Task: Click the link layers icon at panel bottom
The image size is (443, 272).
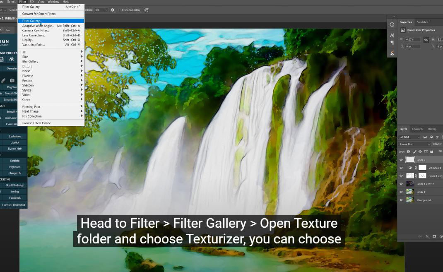Action: [420, 236]
